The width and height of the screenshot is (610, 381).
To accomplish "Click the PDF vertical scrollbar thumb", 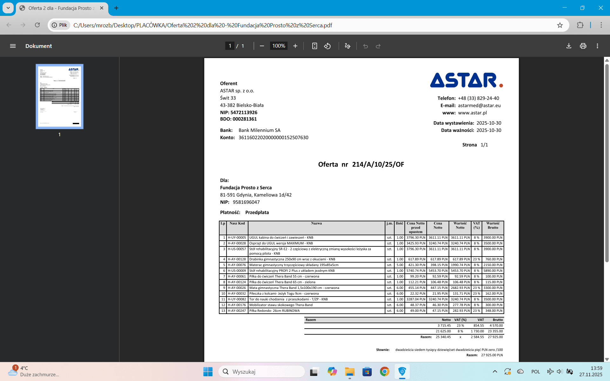I will tap(607, 163).
